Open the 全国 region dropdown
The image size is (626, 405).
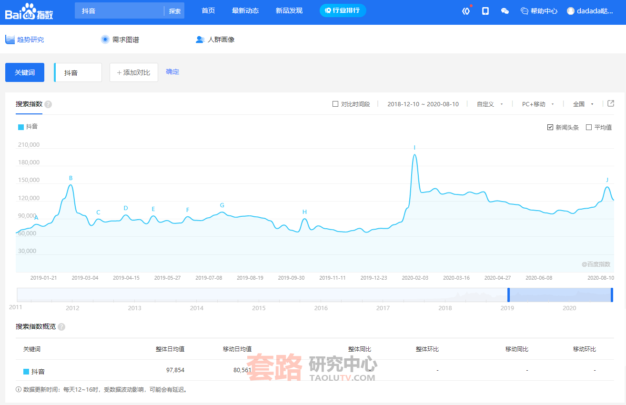pos(583,104)
